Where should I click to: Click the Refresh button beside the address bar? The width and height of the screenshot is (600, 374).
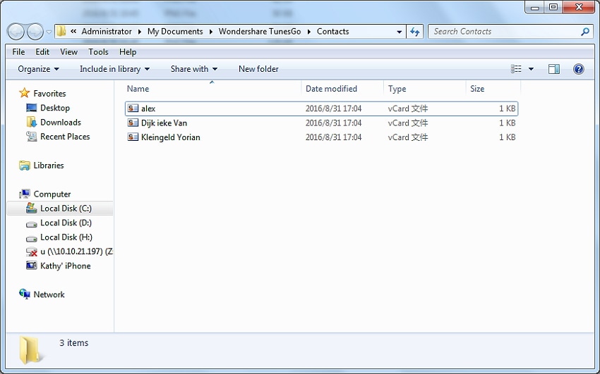coord(415,32)
